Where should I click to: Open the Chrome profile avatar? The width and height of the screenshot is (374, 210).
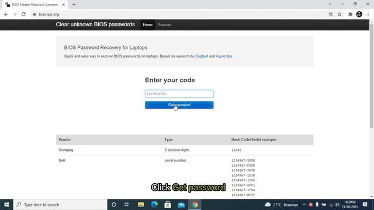coord(359,14)
